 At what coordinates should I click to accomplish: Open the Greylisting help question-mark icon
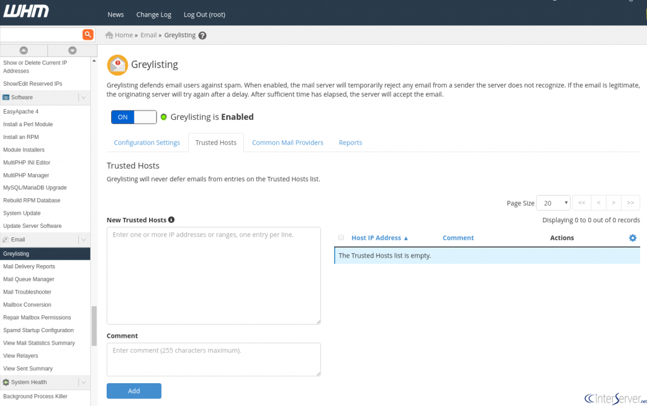coord(202,35)
